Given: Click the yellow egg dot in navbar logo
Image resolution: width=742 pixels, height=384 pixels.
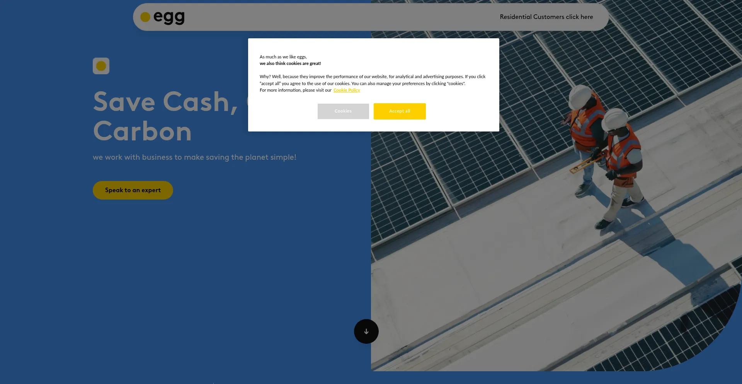Looking at the screenshot, I should coord(145,17).
